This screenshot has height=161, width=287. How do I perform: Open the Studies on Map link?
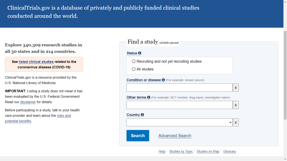(x=208, y=151)
